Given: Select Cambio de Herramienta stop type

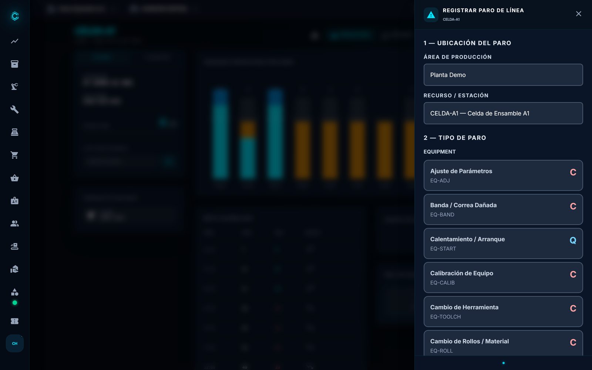Looking at the screenshot, I should (503, 312).
